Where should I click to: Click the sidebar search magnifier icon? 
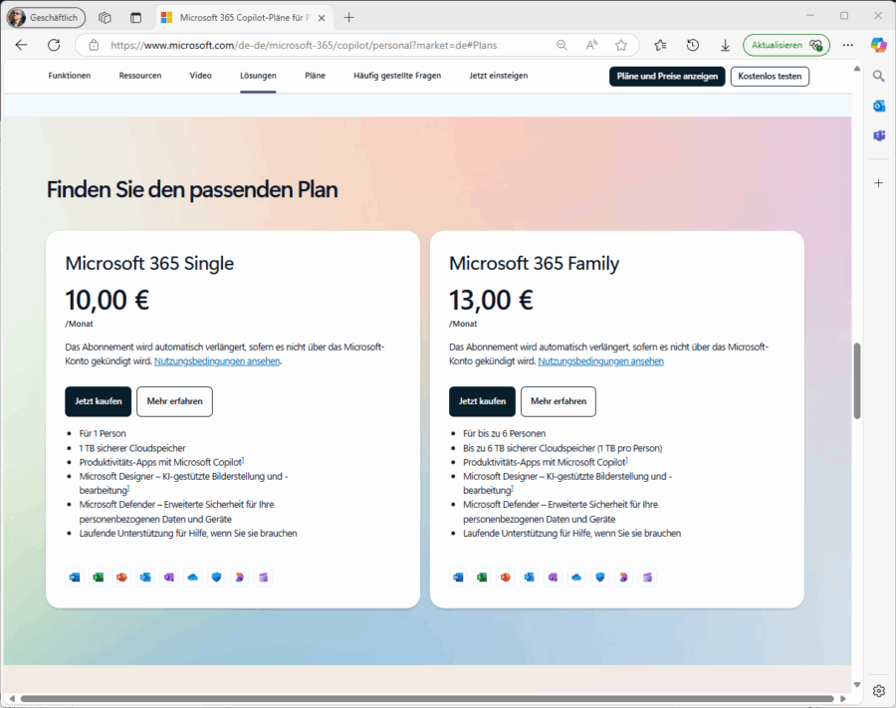pyautogui.click(x=879, y=76)
